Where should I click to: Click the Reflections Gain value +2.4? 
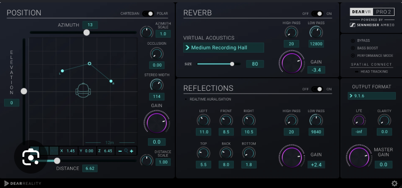click(316, 165)
